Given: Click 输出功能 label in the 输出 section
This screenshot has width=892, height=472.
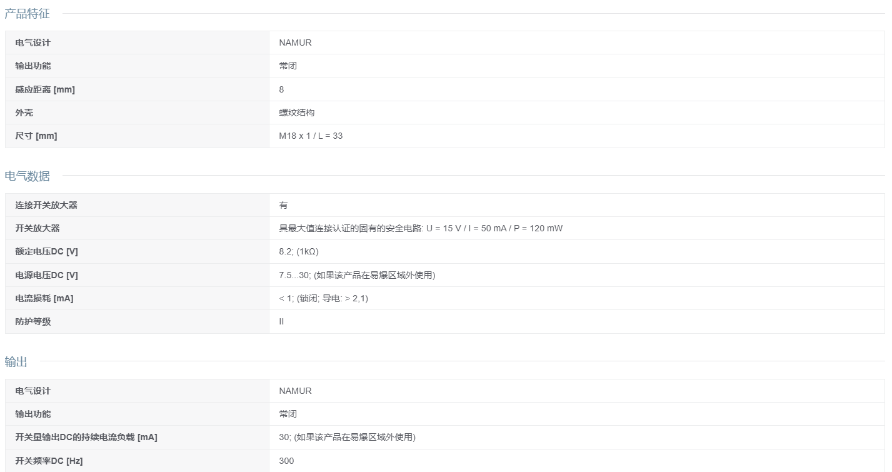Looking at the screenshot, I should coord(33,414).
